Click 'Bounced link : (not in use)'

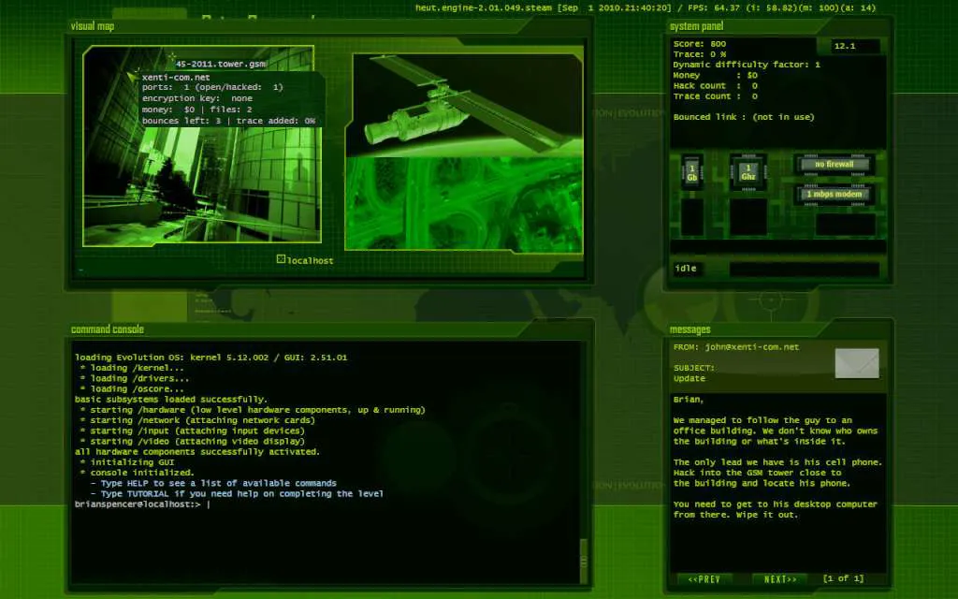coord(744,117)
